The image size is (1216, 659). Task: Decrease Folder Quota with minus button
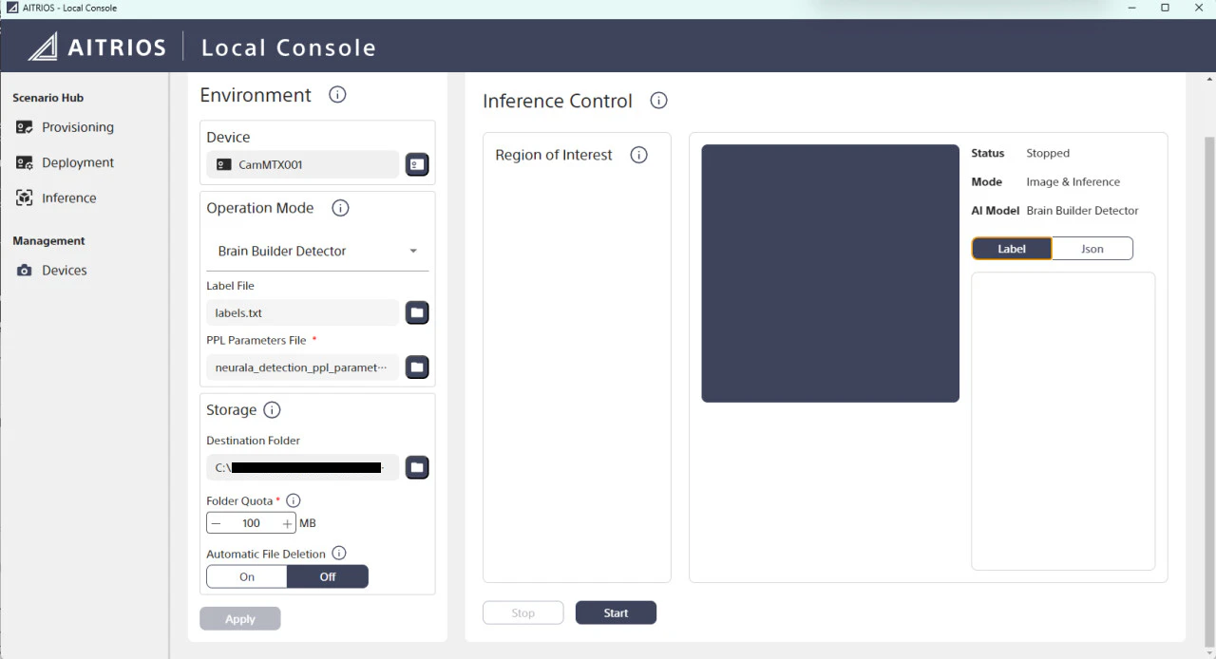(x=217, y=523)
